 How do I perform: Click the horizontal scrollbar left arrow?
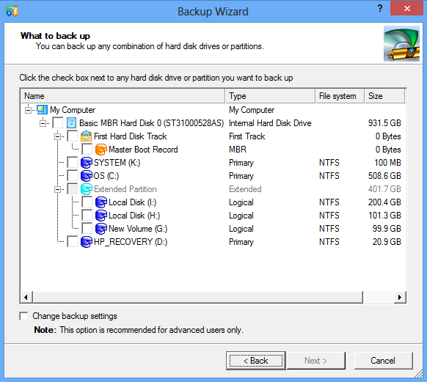click(x=26, y=297)
